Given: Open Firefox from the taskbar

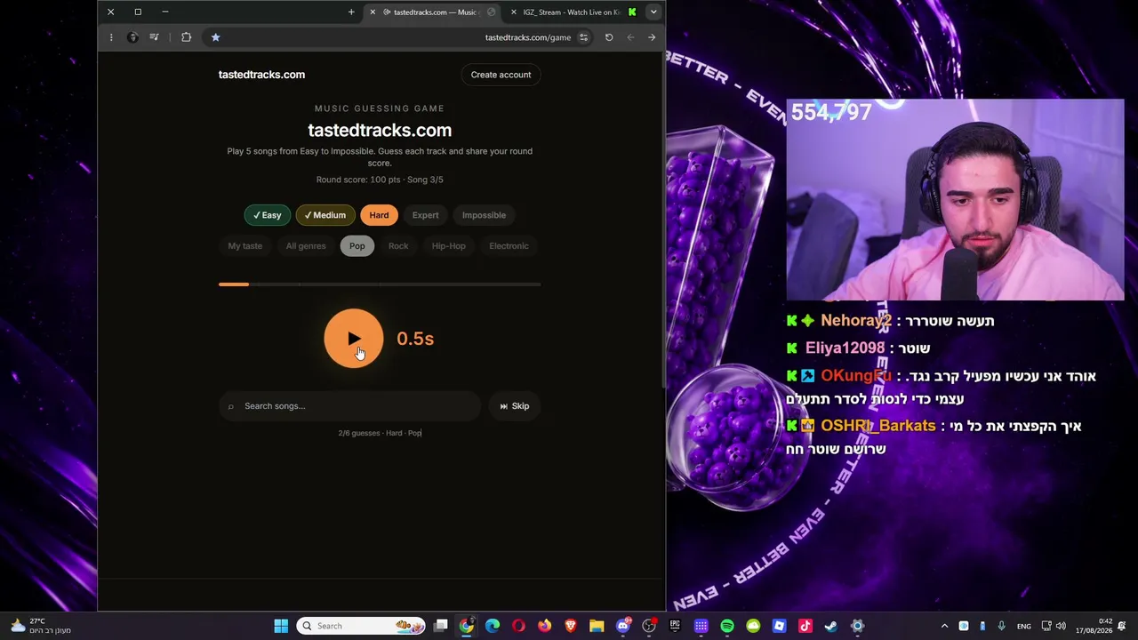Looking at the screenshot, I should pos(544,626).
